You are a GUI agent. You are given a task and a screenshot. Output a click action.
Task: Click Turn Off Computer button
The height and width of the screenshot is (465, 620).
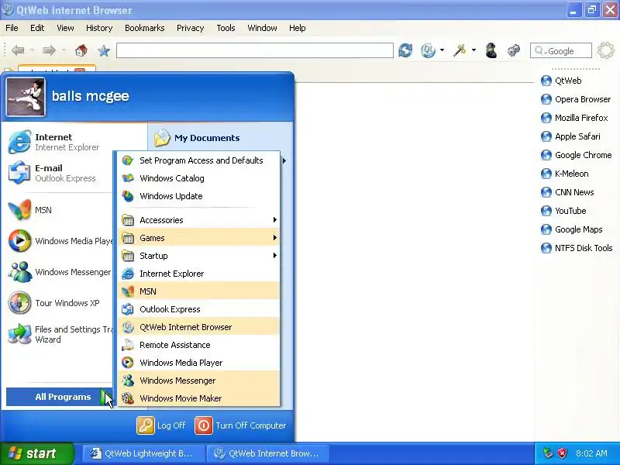point(240,425)
